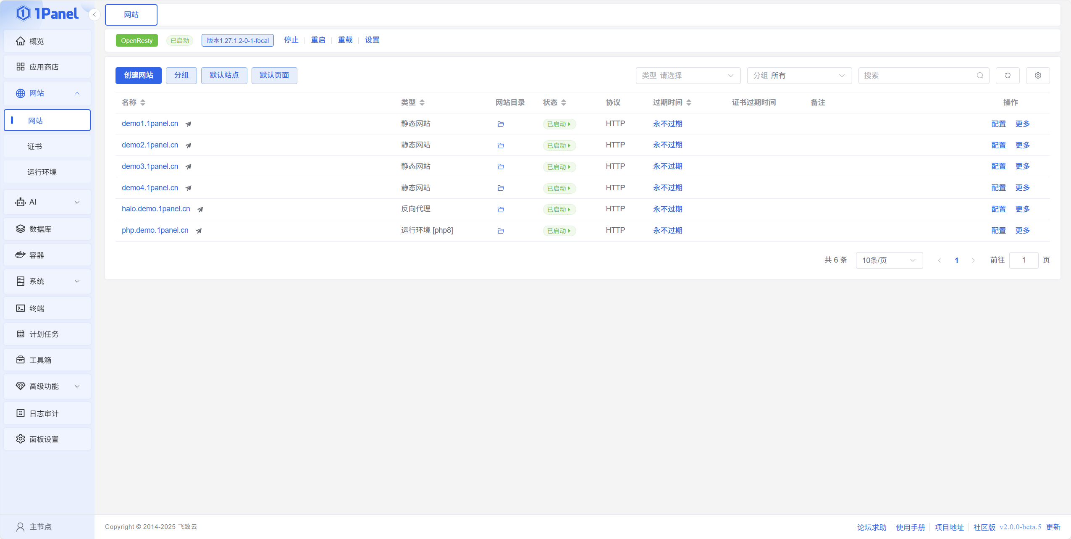This screenshot has width=1071, height=539.
Task: Open 容器 in the sidebar
Action: pos(37,255)
